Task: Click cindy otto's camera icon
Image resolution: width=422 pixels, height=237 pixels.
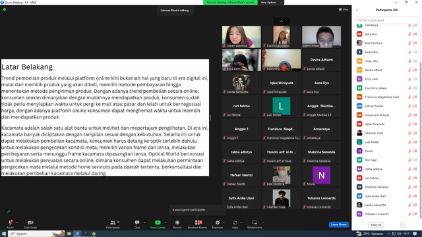Action: [415, 61]
